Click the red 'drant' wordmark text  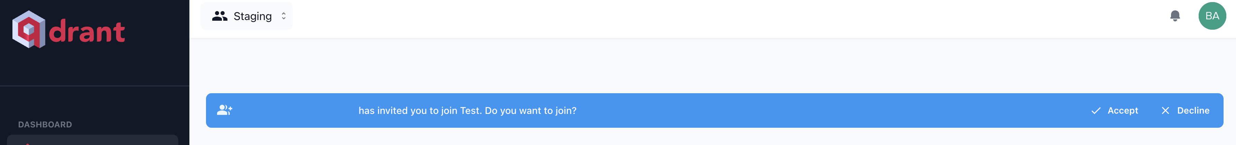[x=87, y=32]
